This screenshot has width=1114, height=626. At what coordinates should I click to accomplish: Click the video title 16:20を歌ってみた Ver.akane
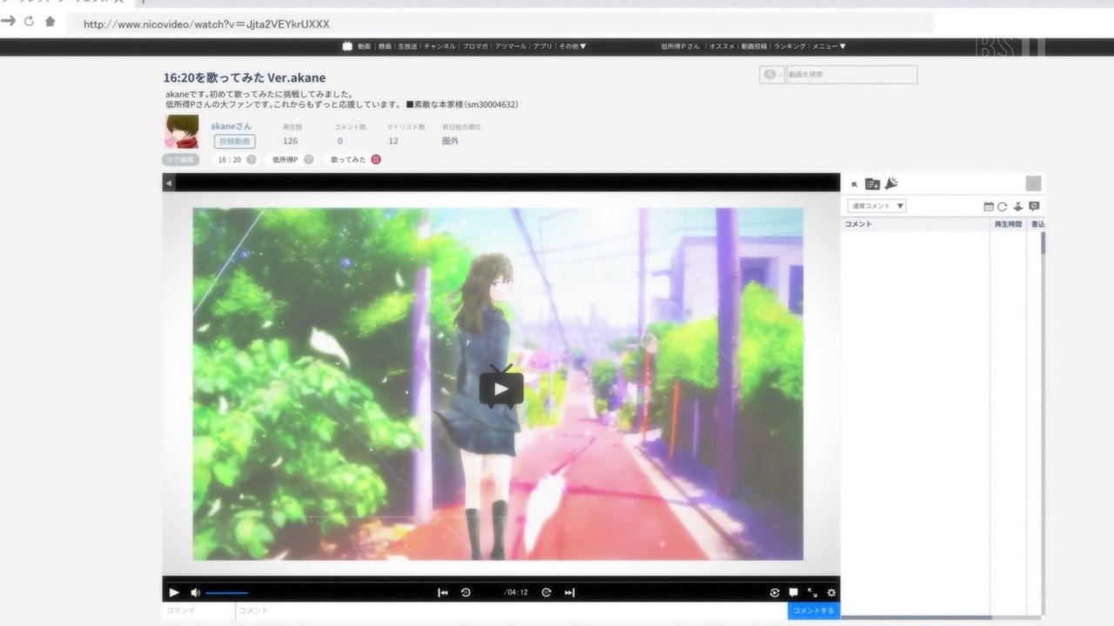[245, 77]
